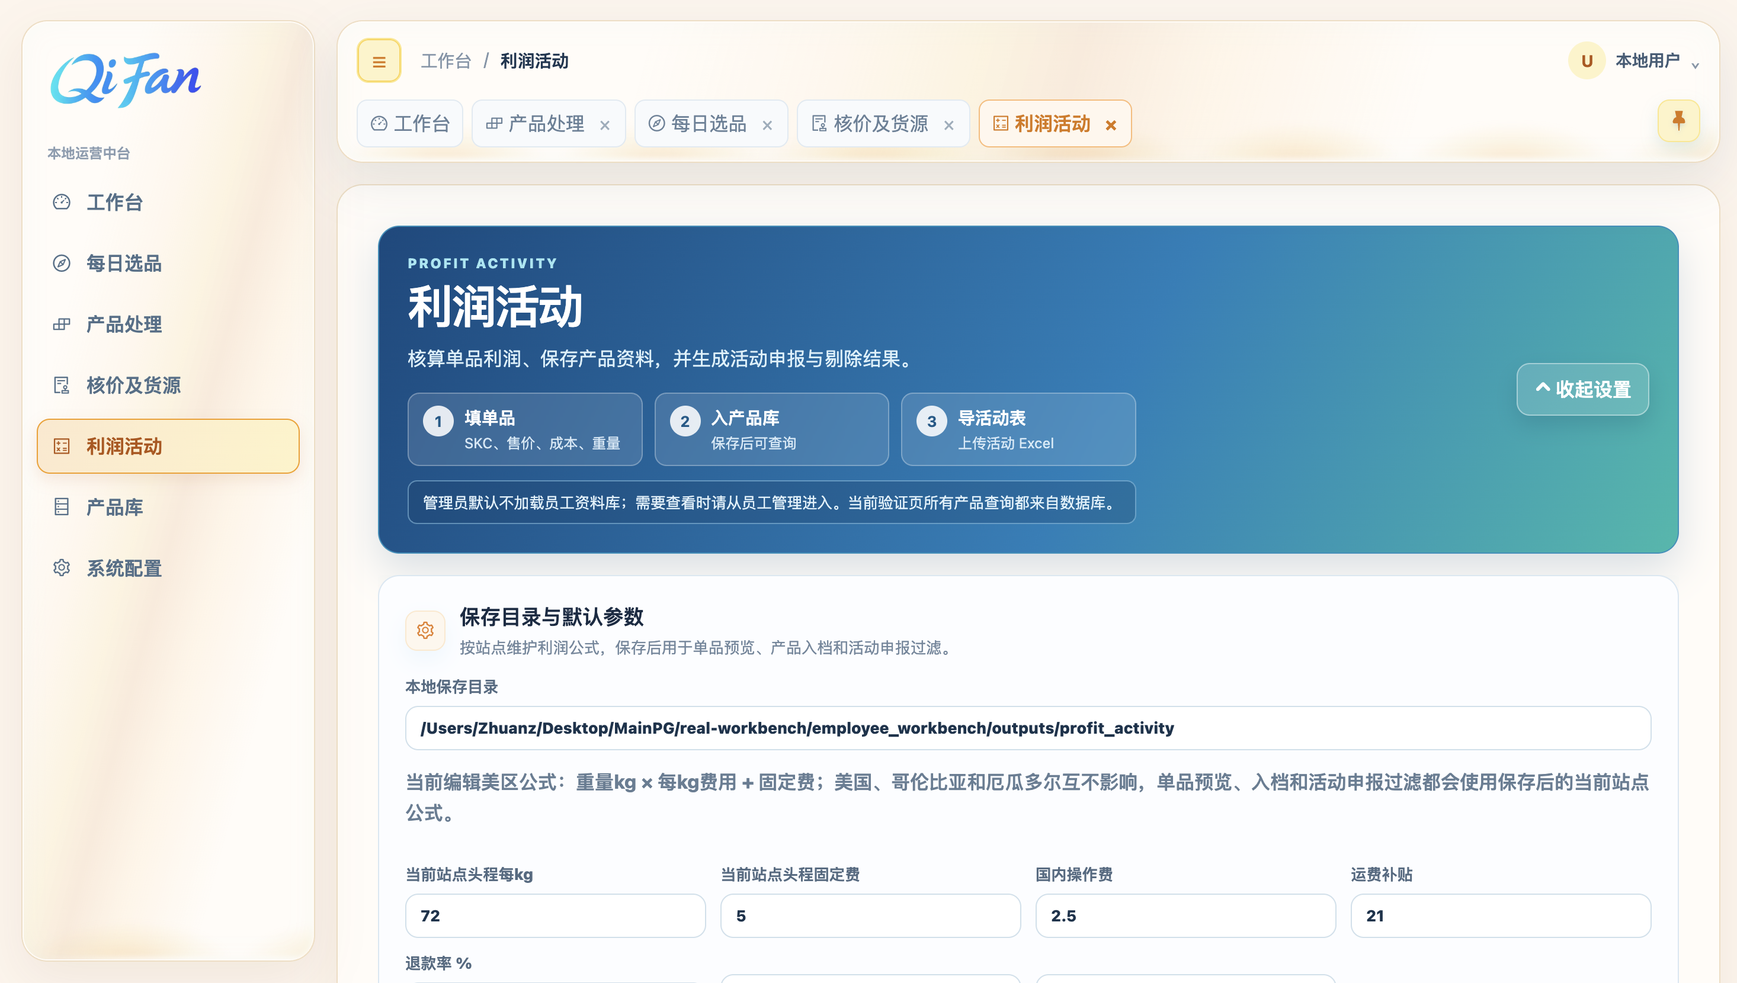Click sidebar 利润活动 calculator icon
The image size is (1737, 983).
tap(62, 446)
